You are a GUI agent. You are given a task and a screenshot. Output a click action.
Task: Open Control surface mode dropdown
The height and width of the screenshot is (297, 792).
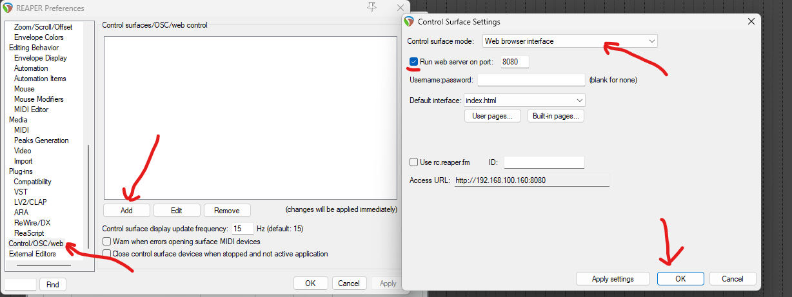coord(569,41)
